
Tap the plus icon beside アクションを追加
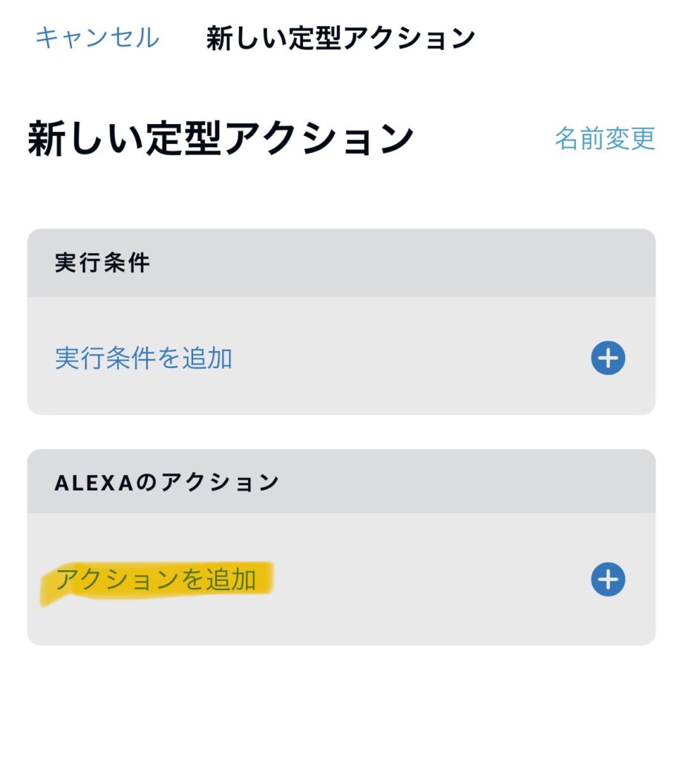pyautogui.click(x=608, y=580)
